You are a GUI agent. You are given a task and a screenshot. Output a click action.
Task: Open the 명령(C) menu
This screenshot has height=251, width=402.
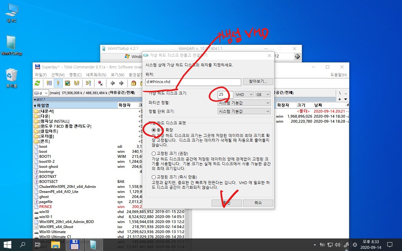pos(75,75)
